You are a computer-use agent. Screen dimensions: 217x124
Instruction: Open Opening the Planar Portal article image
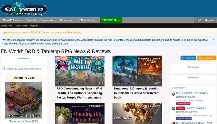[80, 113]
